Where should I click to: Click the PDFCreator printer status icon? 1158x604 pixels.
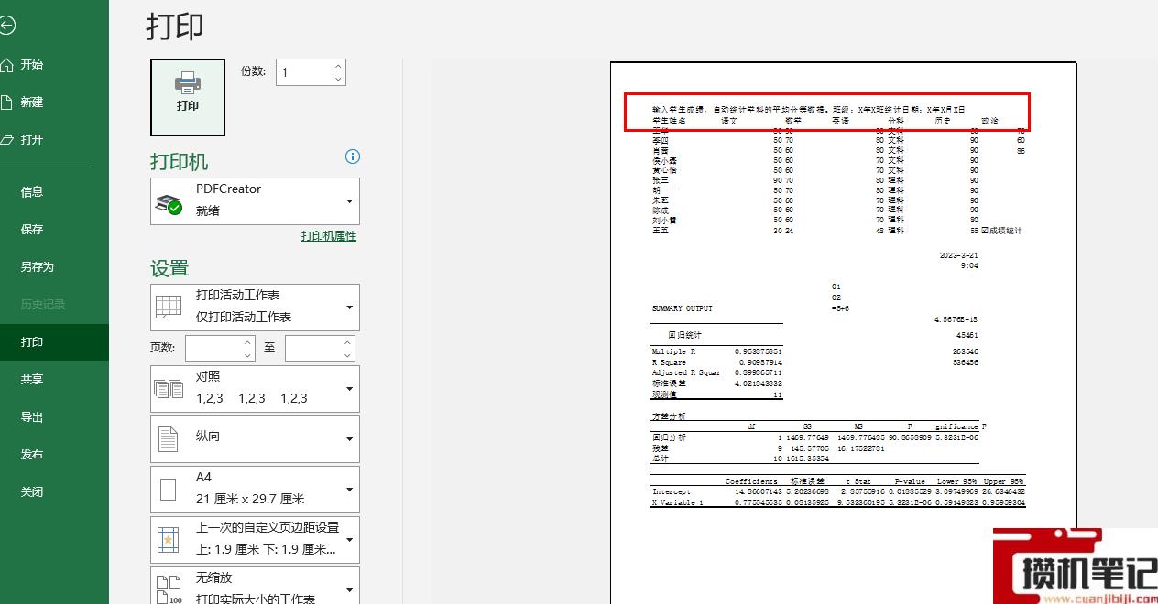point(169,204)
